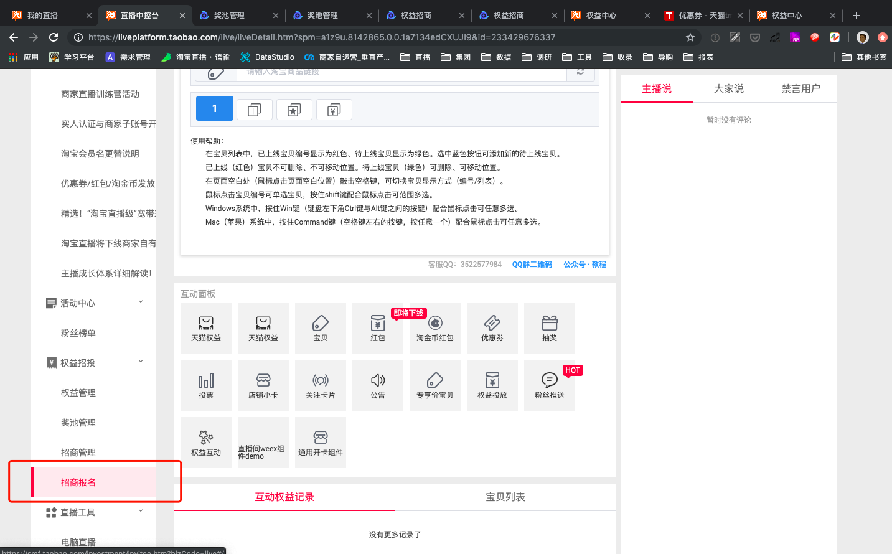Go back with browser back arrow
Image resolution: width=892 pixels, height=554 pixels.
14,37
